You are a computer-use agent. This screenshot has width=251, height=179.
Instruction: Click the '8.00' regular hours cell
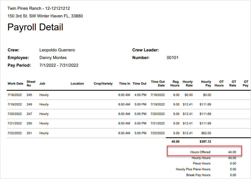176,95
